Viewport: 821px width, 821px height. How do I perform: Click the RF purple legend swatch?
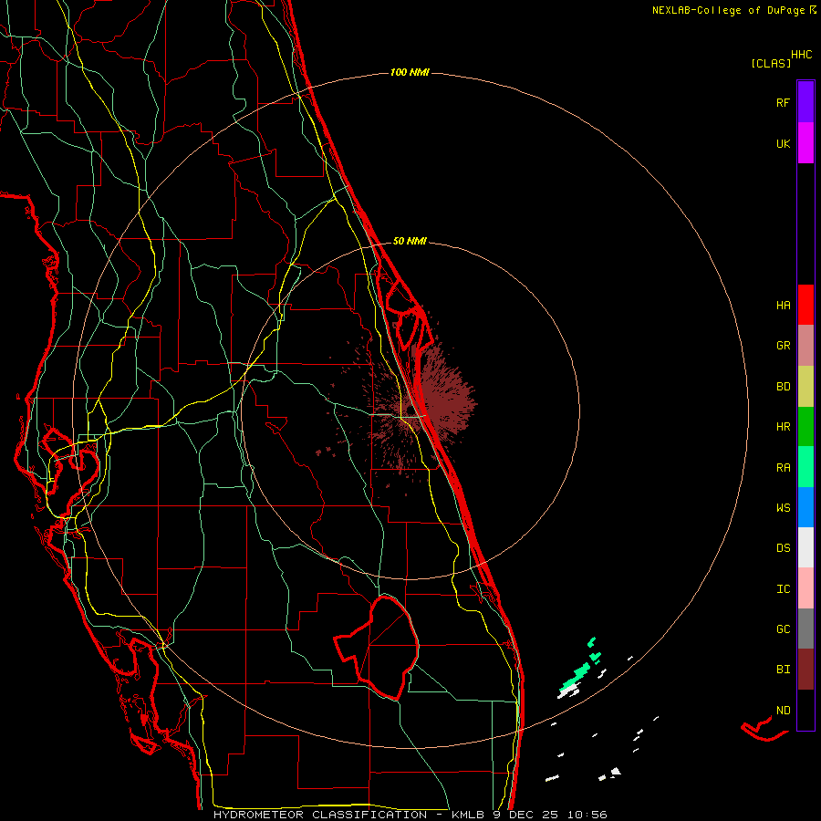pos(805,102)
